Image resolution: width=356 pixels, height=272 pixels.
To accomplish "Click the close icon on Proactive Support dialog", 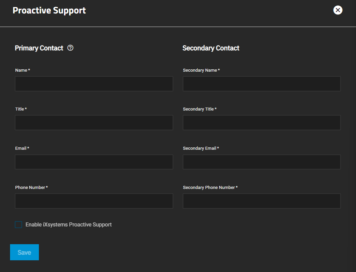I will coord(338,10).
